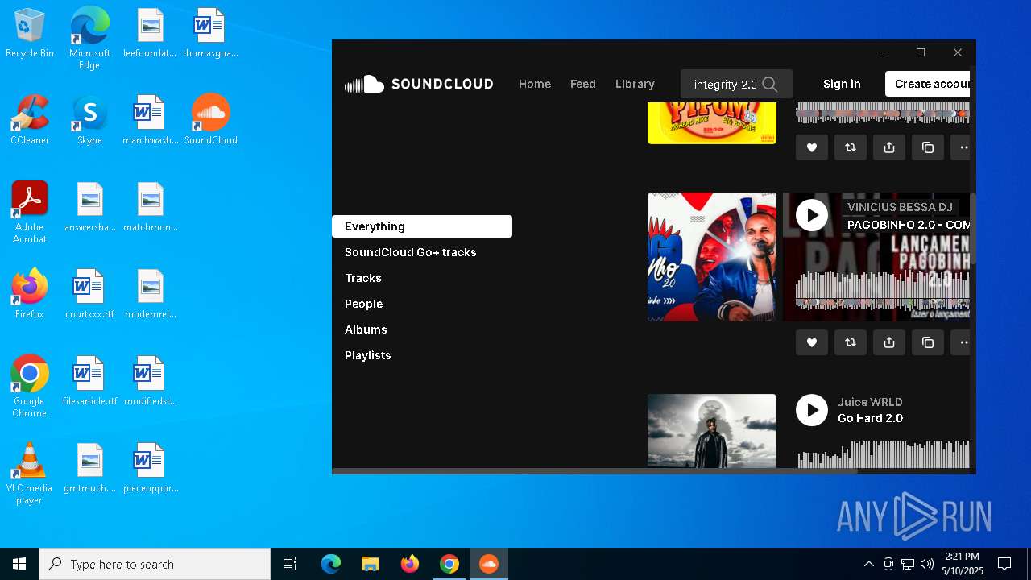Open the filesarticle.rtf document

(89, 380)
